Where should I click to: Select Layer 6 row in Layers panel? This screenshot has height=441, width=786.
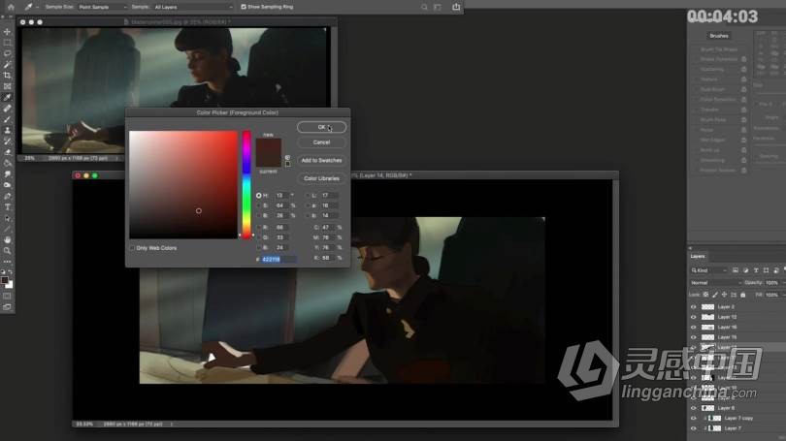pos(737,408)
